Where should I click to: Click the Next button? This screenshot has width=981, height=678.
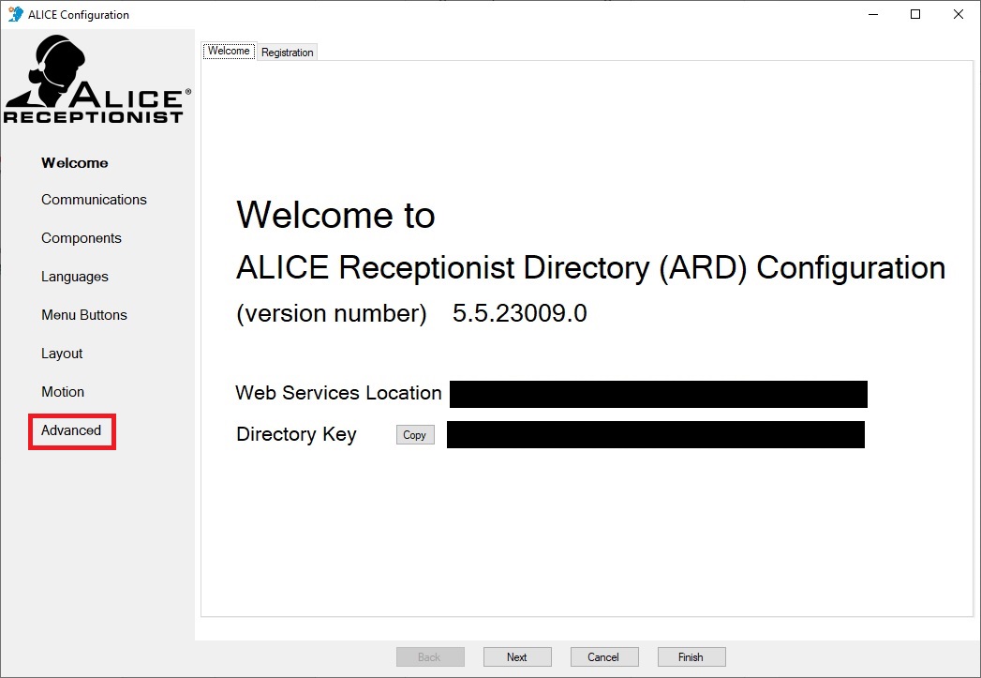pos(517,656)
